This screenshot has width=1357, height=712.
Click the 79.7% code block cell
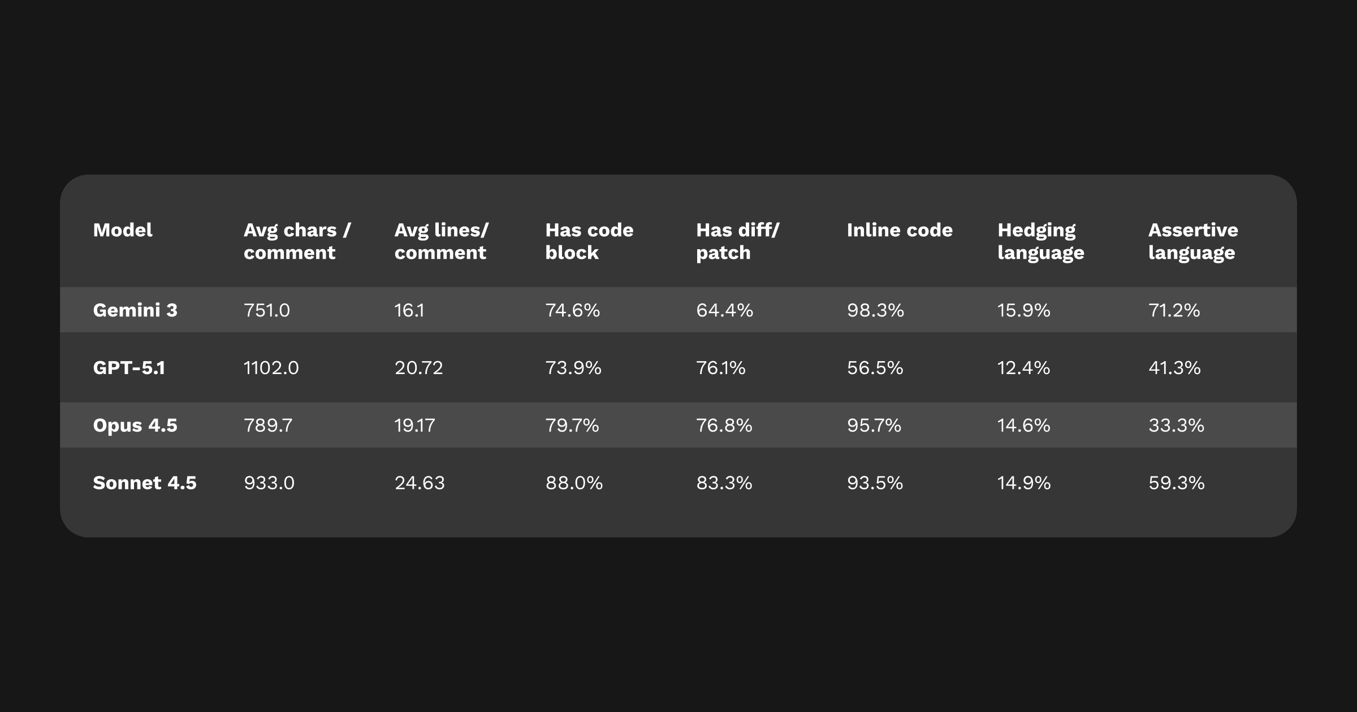(x=572, y=425)
